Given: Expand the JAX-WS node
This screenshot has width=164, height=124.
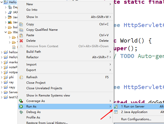Looking at the screenshot, I should coord(6,12).
